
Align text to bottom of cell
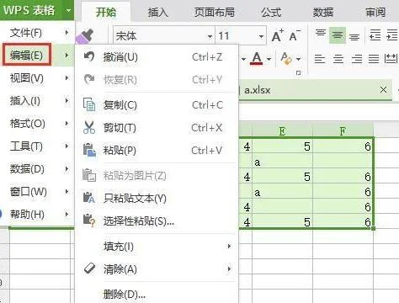[354, 36]
